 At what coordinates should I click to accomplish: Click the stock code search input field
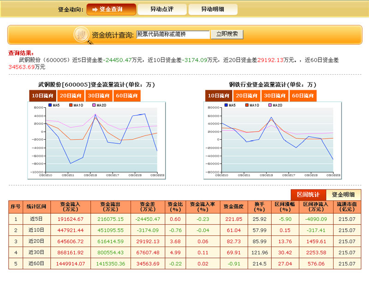point(173,35)
